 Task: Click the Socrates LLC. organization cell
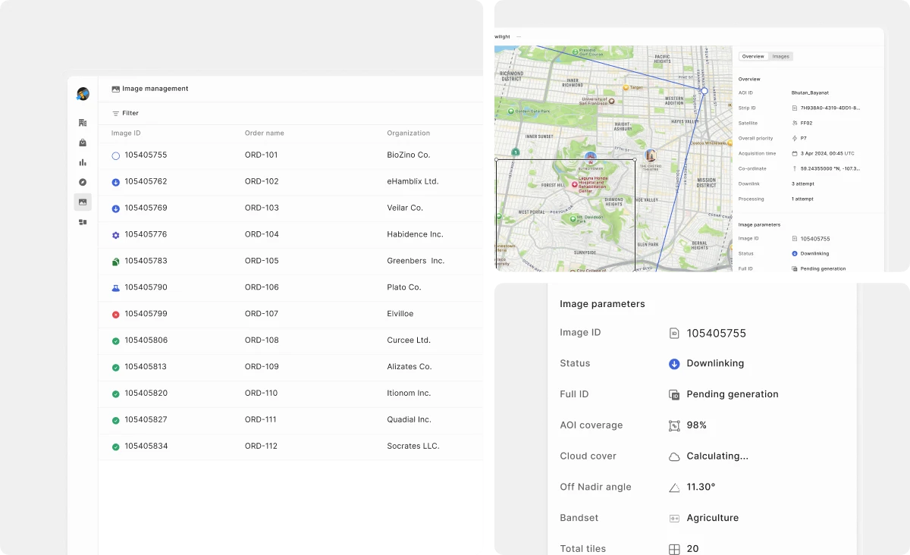pyautogui.click(x=413, y=446)
